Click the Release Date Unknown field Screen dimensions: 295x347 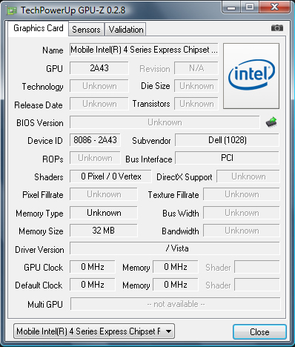click(x=99, y=104)
